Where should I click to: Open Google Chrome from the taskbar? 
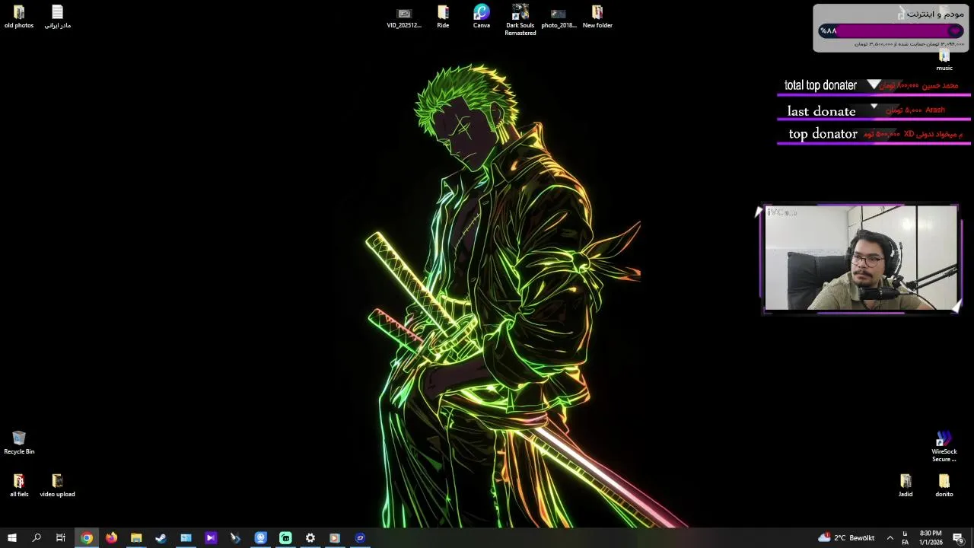pos(87,538)
